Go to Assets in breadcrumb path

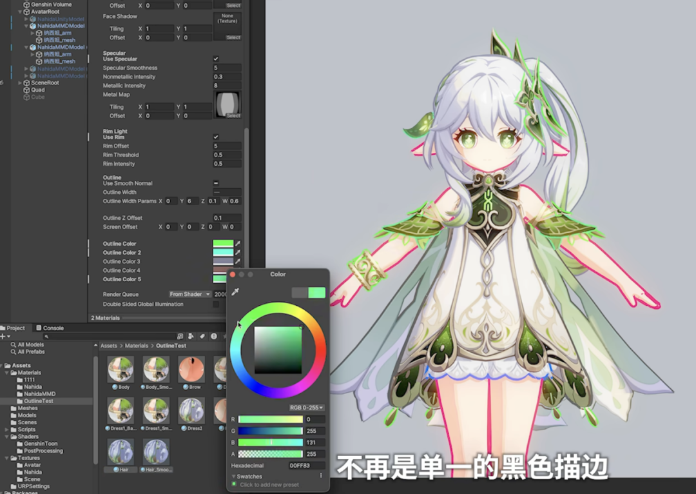click(x=109, y=346)
